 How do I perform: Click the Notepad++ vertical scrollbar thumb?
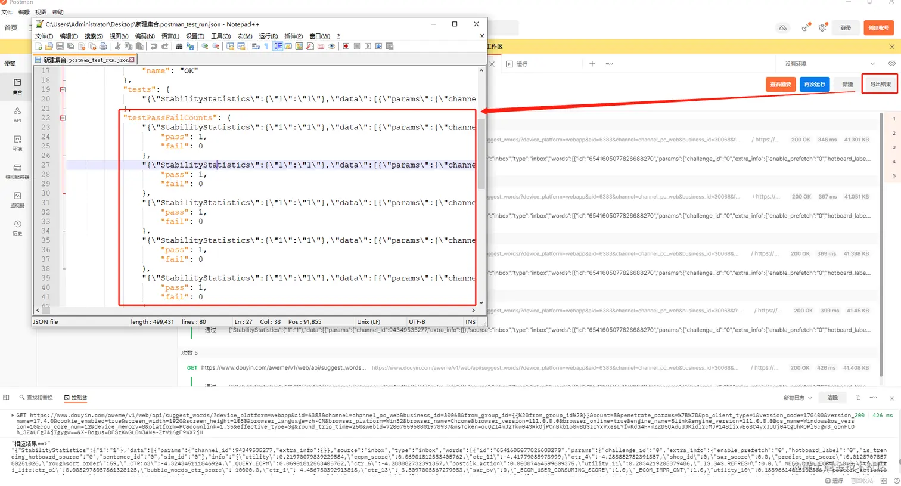coord(481,153)
